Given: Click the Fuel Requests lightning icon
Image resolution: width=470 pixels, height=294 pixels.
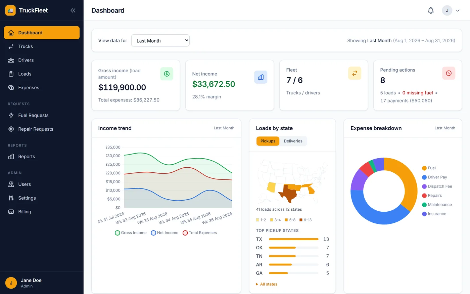Looking at the screenshot, I should 11,115.
